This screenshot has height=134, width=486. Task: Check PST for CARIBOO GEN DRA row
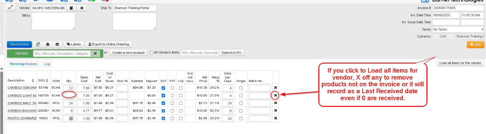pos(172,88)
